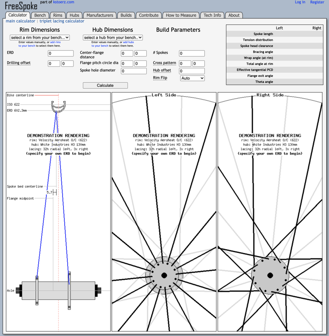Click the hub axle side-view drawing
Viewport: 329px width, 336px height.
click(x=58, y=291)
